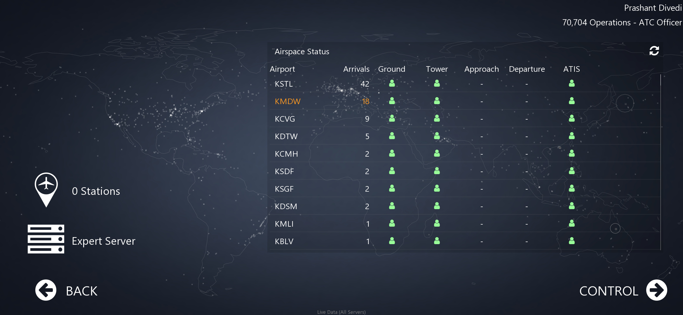683x315 pixels.
Task: Open the Expert Server selection label
Action: 103,241
